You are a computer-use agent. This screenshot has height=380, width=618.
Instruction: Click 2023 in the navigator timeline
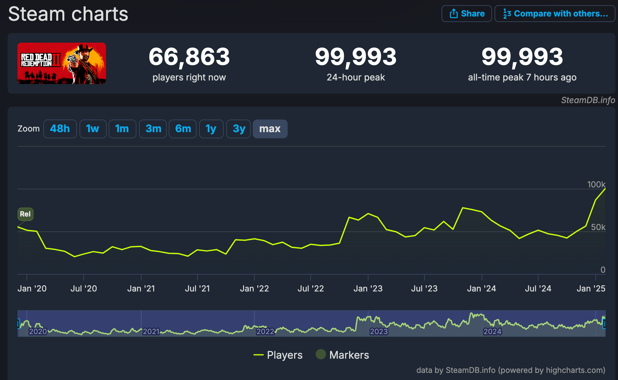378,332
